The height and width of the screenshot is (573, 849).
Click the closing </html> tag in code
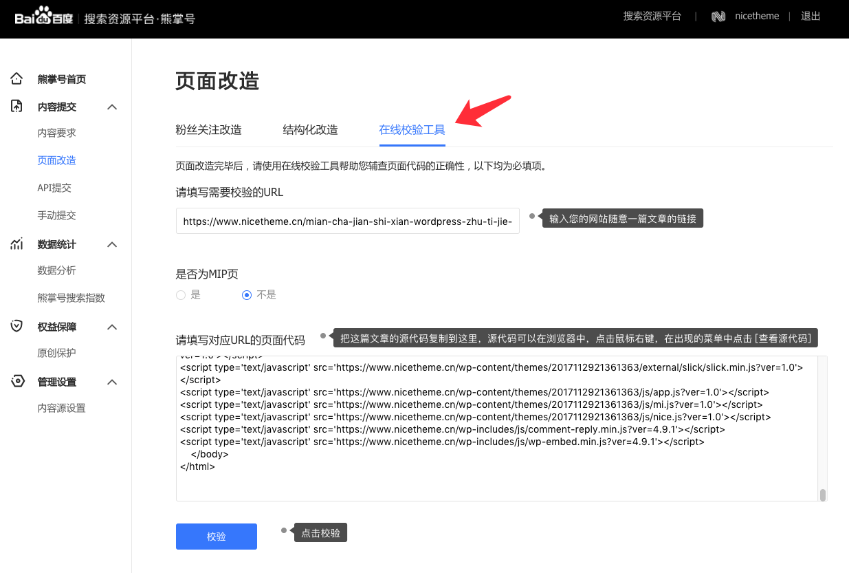click(198, 466)
